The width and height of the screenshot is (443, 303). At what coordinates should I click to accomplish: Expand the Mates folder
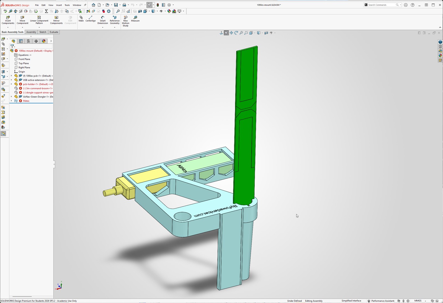pos(11,101)
